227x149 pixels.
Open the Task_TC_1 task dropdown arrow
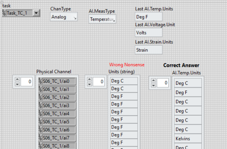click(36, 13)
